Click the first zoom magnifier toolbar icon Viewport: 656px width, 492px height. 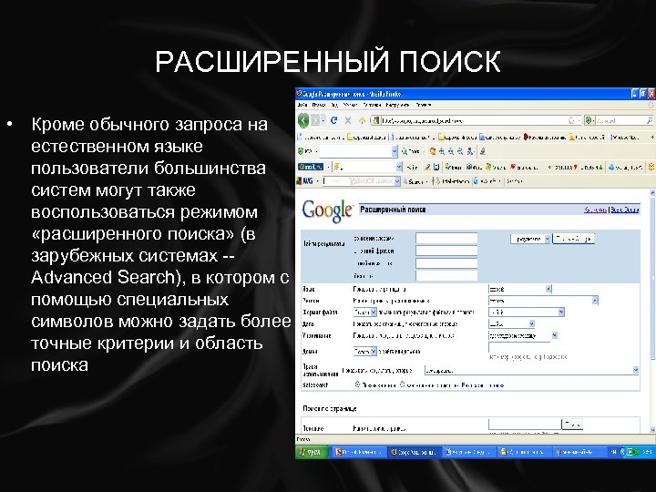tap(442, 151)
